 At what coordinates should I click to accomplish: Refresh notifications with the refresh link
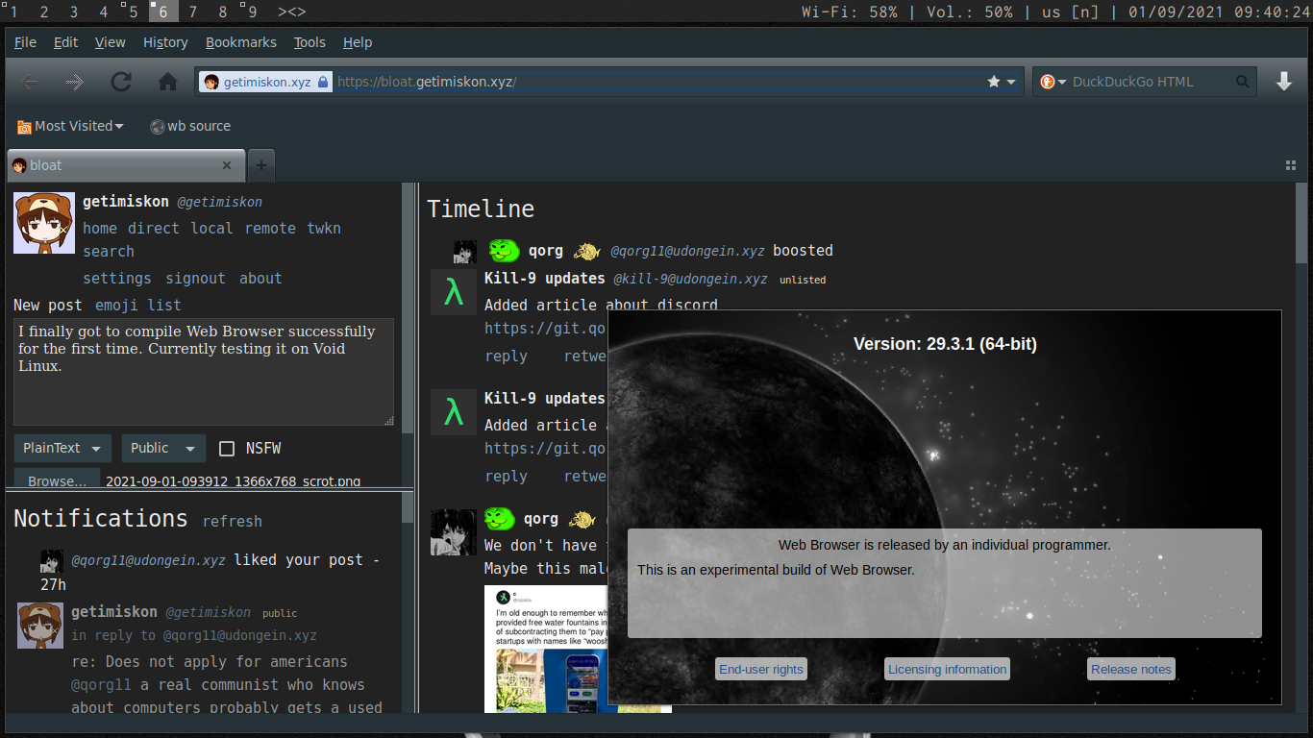(x=233, y=522)
